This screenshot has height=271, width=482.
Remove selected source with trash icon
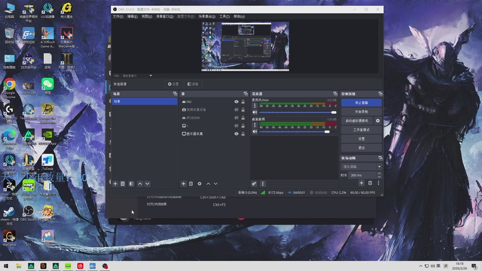(191, 184)
